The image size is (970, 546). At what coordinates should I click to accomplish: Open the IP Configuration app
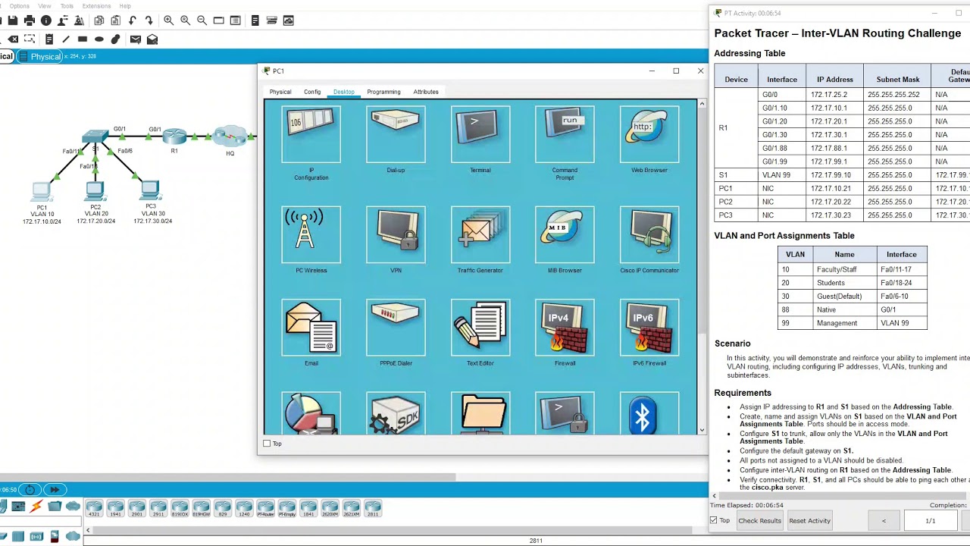point(311,135)
